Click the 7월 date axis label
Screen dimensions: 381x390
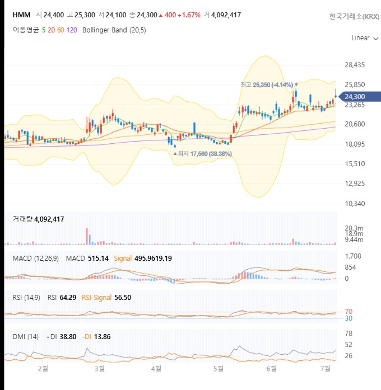[325, 369]
